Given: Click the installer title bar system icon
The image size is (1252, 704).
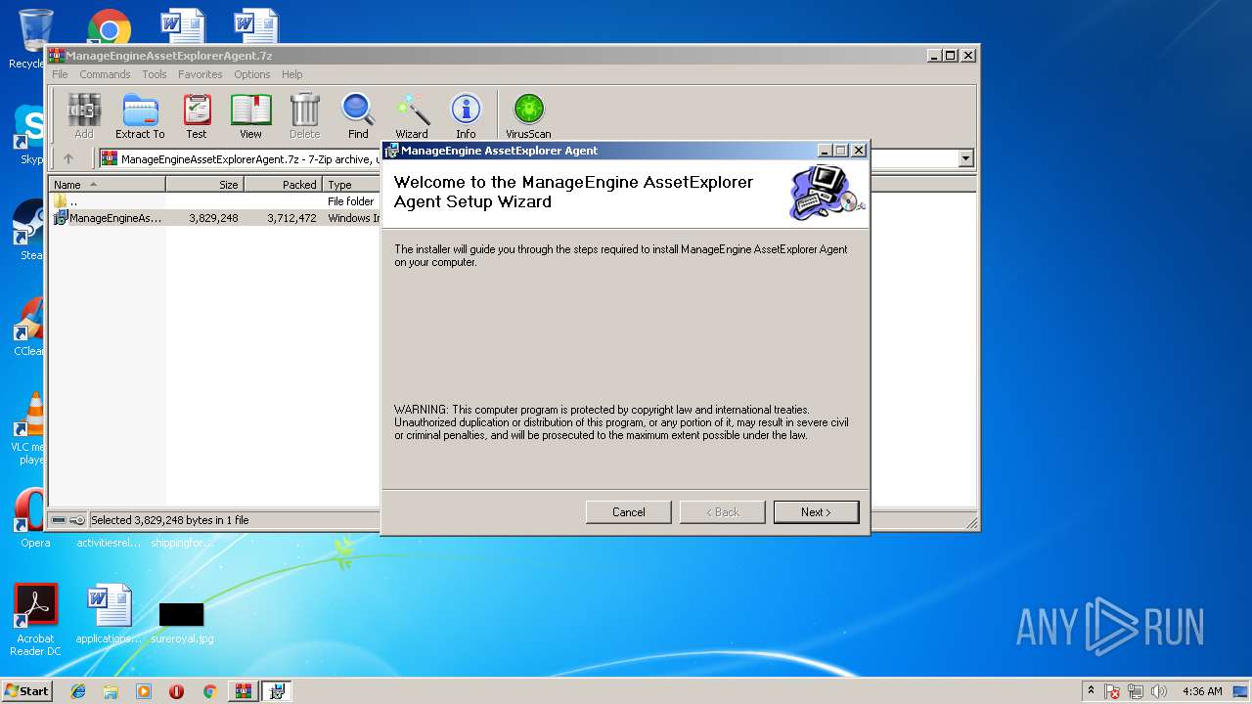Looking at the screenshot, I should (392, 151).
